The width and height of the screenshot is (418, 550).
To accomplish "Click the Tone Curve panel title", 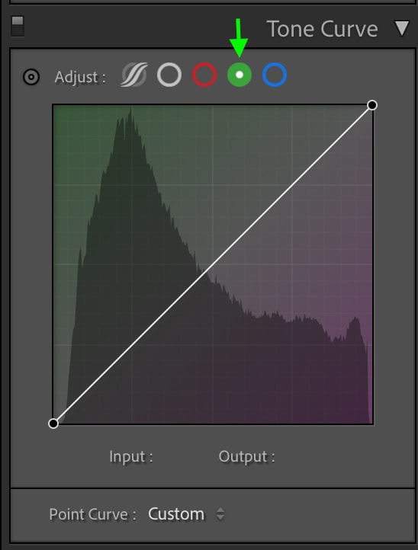I will (322, 29).
